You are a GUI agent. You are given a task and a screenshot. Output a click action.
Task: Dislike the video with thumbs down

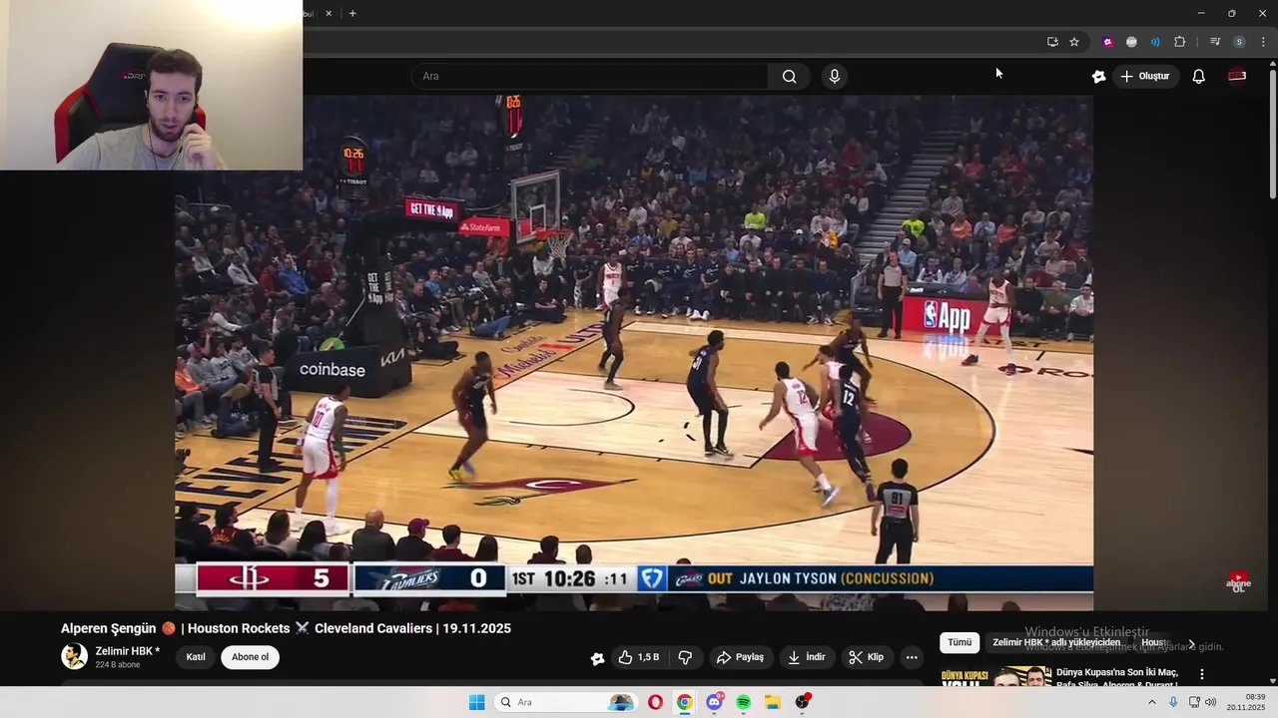coord(685,657)
